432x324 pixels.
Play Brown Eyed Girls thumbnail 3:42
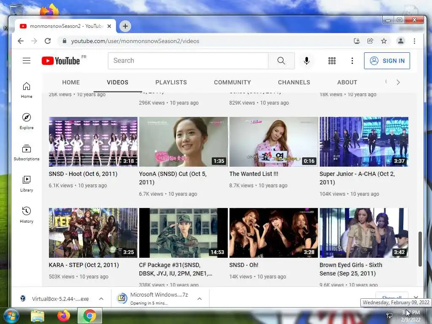(364, 233)
